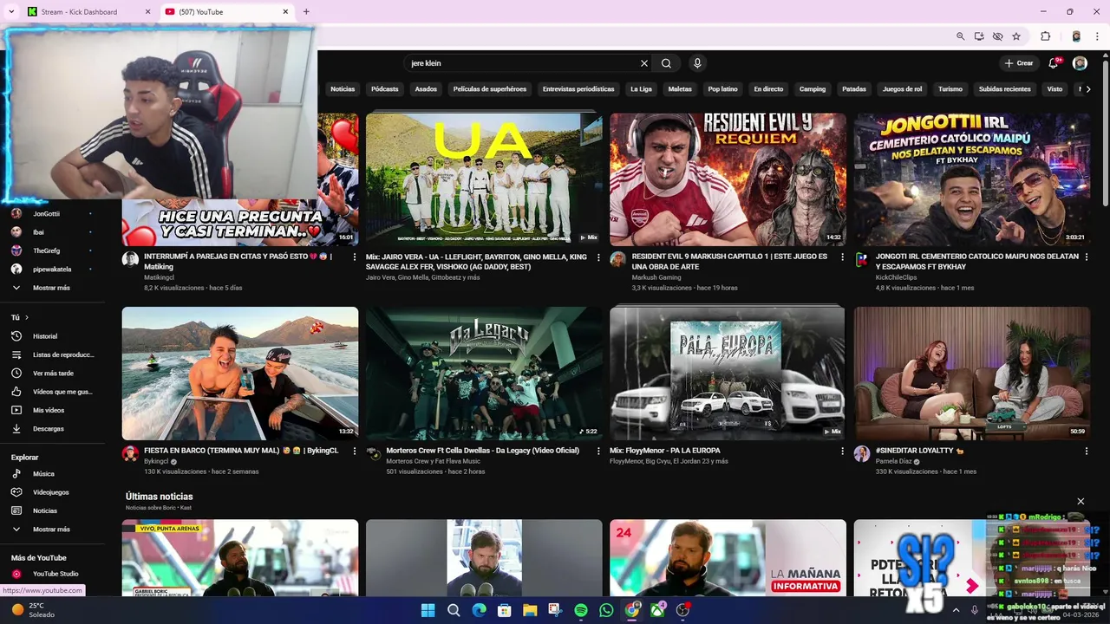Click the install app icon in address bar

point(979,36)
